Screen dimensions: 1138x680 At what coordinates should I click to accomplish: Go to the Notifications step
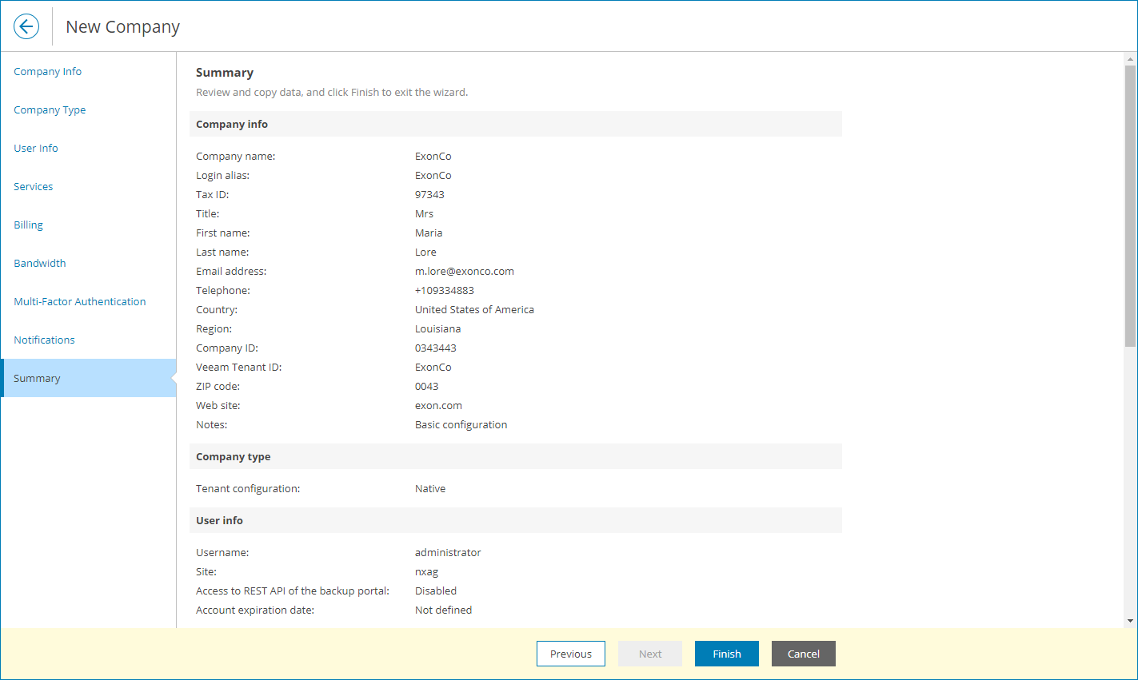click(44, 340)
